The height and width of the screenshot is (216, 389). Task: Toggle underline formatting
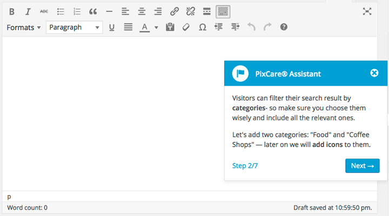(112, 27)
